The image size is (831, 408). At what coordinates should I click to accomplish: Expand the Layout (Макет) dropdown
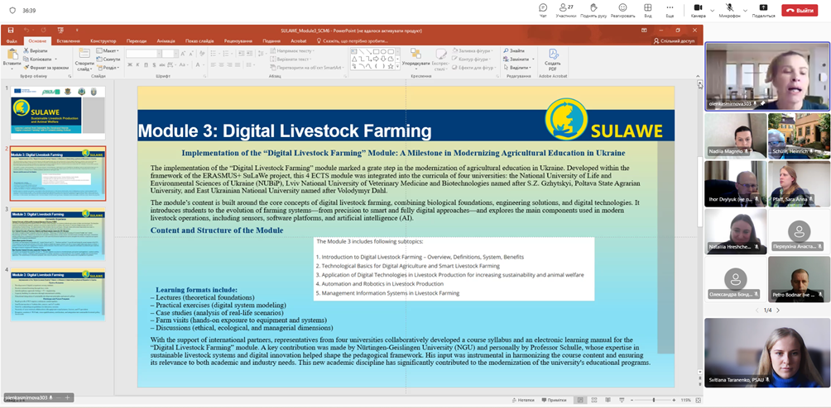tap(108, 50)
